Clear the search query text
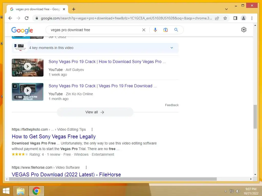Screen dimensions: 262x196 pyautogui.click(x=144, y=30)
